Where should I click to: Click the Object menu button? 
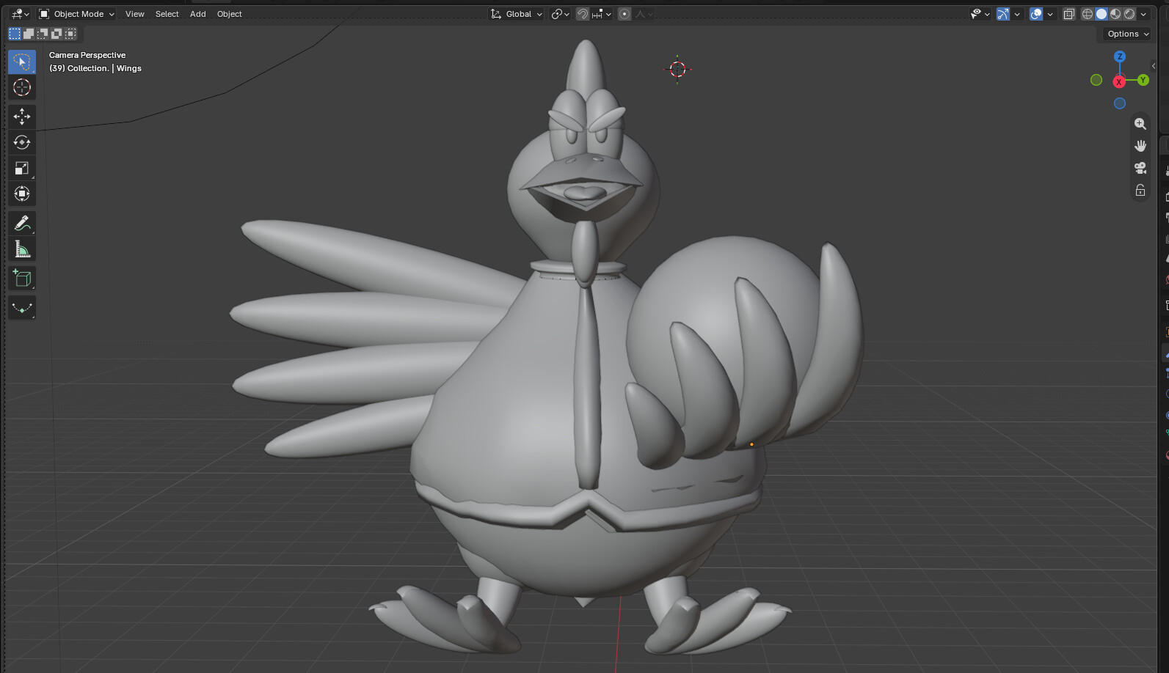229,14
